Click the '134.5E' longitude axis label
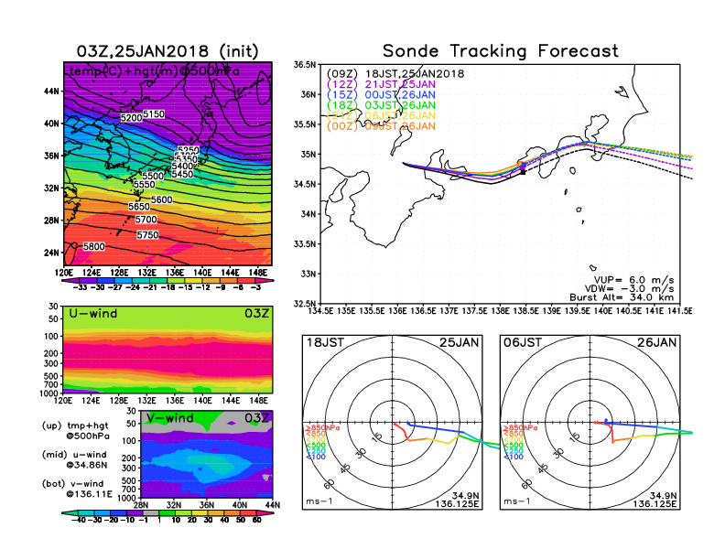The width and height of the screenshot is (725, 560). pos(320,311)
